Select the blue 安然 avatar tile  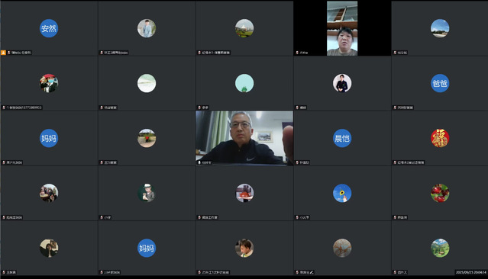coord(49,28)
